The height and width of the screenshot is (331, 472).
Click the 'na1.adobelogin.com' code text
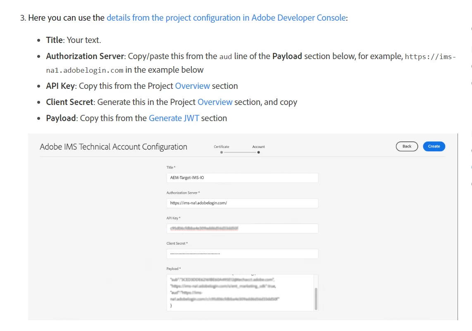85,70
